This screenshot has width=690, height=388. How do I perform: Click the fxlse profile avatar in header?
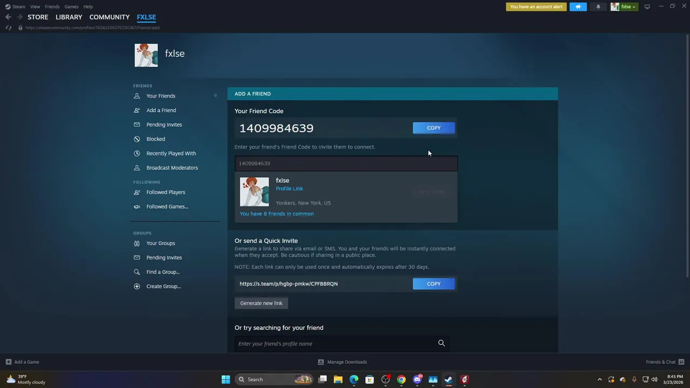pos(146,55)
